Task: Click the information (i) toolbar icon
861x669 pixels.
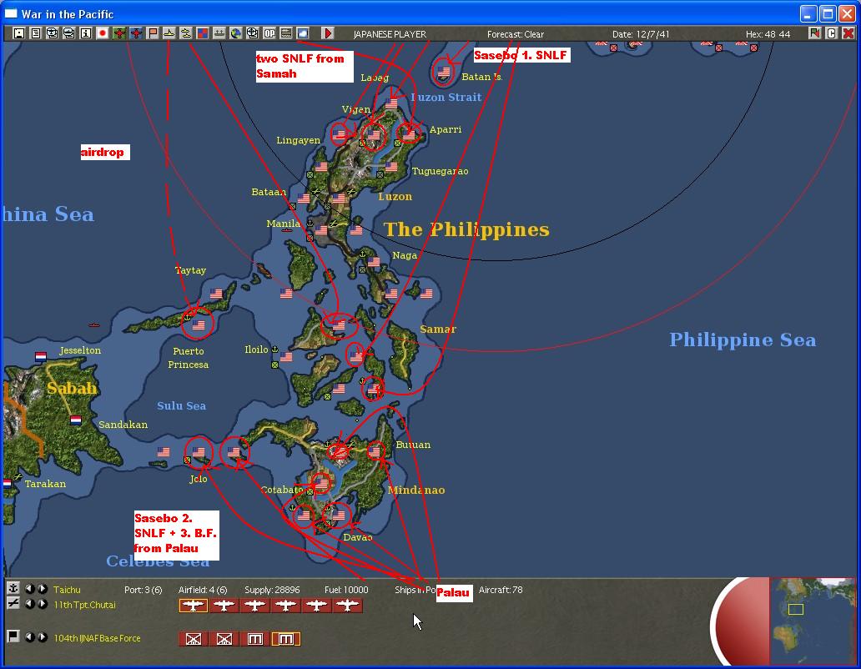Action: point(84,33)
